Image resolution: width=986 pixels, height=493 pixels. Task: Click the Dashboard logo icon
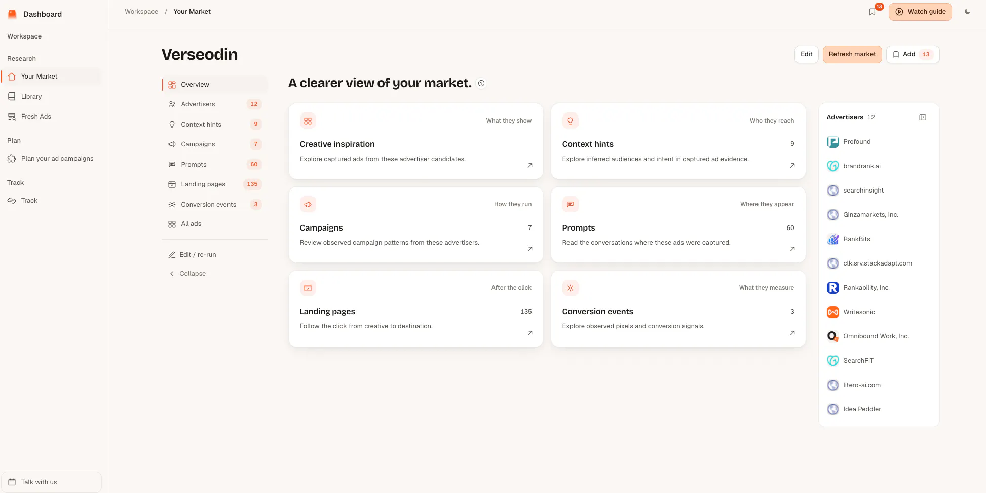coord(12,14)
